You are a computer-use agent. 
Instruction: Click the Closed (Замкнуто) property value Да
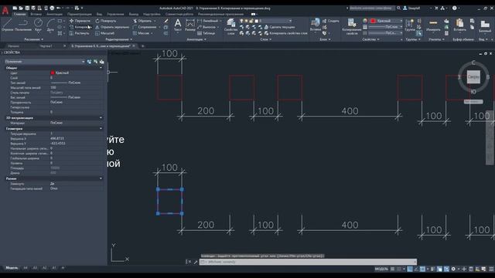pos(52,184)
